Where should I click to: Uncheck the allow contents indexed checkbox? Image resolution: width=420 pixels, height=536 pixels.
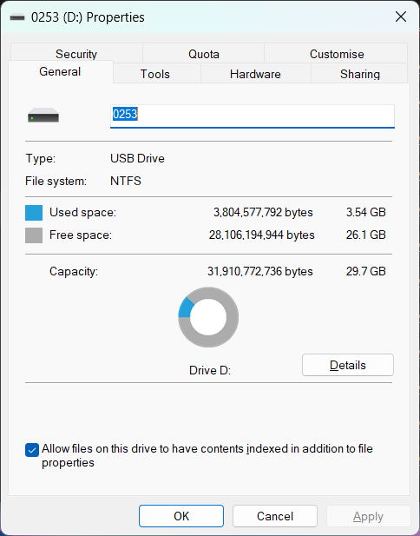[x=32, y=450]
